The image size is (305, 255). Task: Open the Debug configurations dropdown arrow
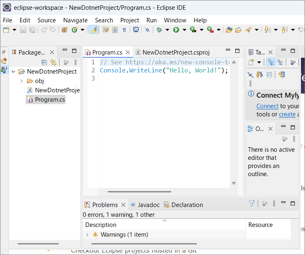(x=167, y=30)
